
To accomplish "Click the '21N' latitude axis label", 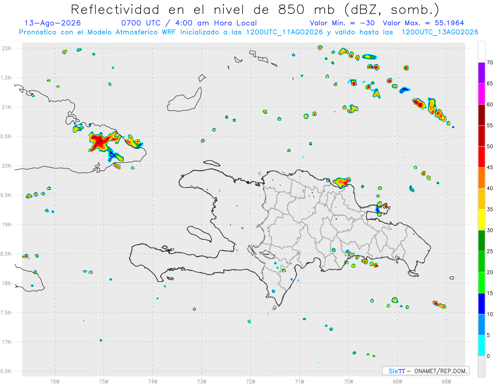I will pos(7,107).
